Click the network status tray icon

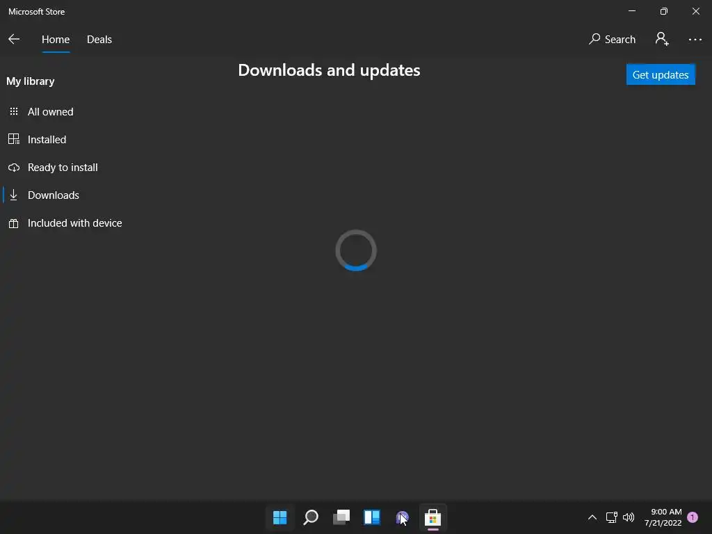611,517
